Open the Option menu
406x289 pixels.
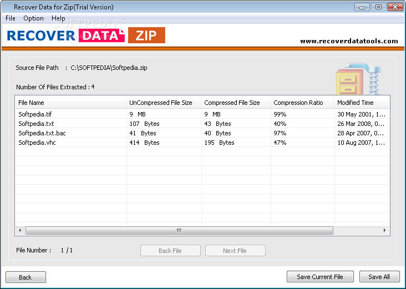[x=33, y=18]
